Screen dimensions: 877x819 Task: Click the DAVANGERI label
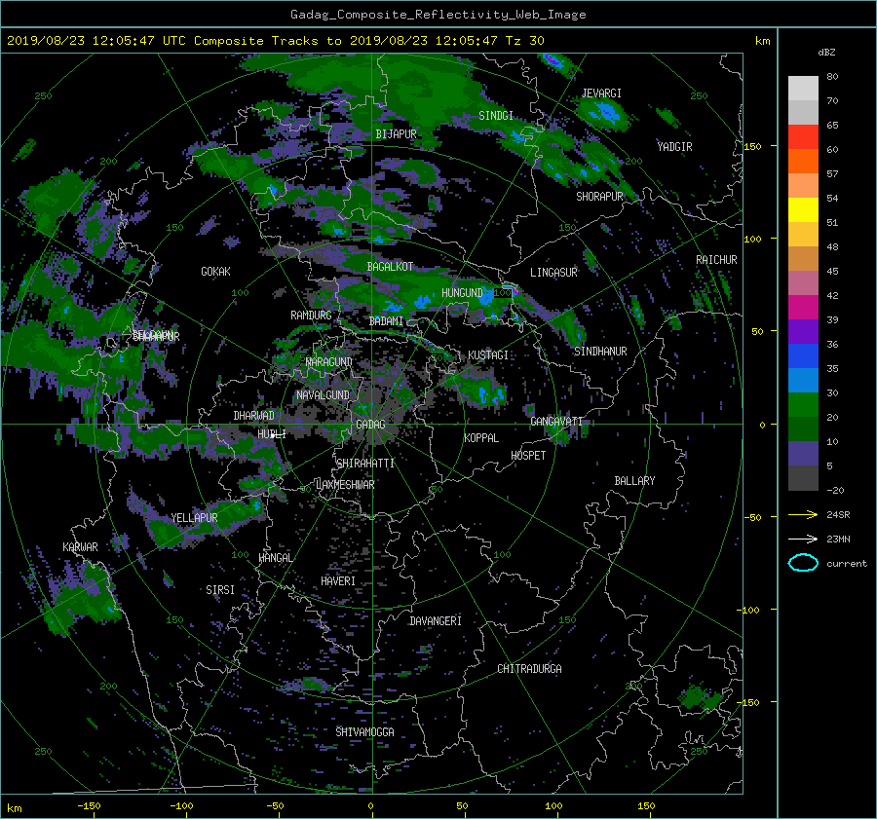[436, 621]
